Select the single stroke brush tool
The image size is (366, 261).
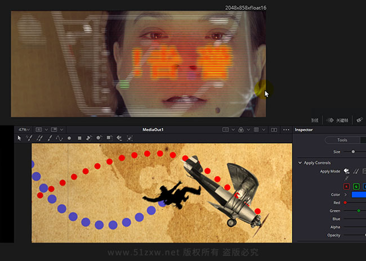tap(50, 138)
